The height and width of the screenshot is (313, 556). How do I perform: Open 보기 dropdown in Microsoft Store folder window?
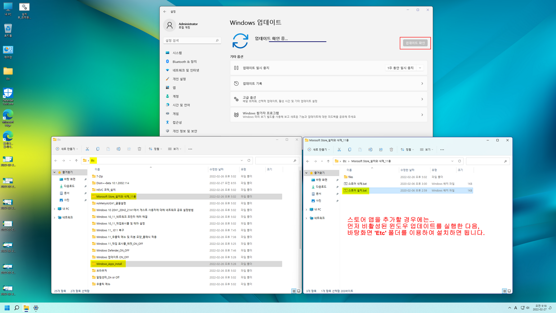pyautogui.click(x=427, y=150)
